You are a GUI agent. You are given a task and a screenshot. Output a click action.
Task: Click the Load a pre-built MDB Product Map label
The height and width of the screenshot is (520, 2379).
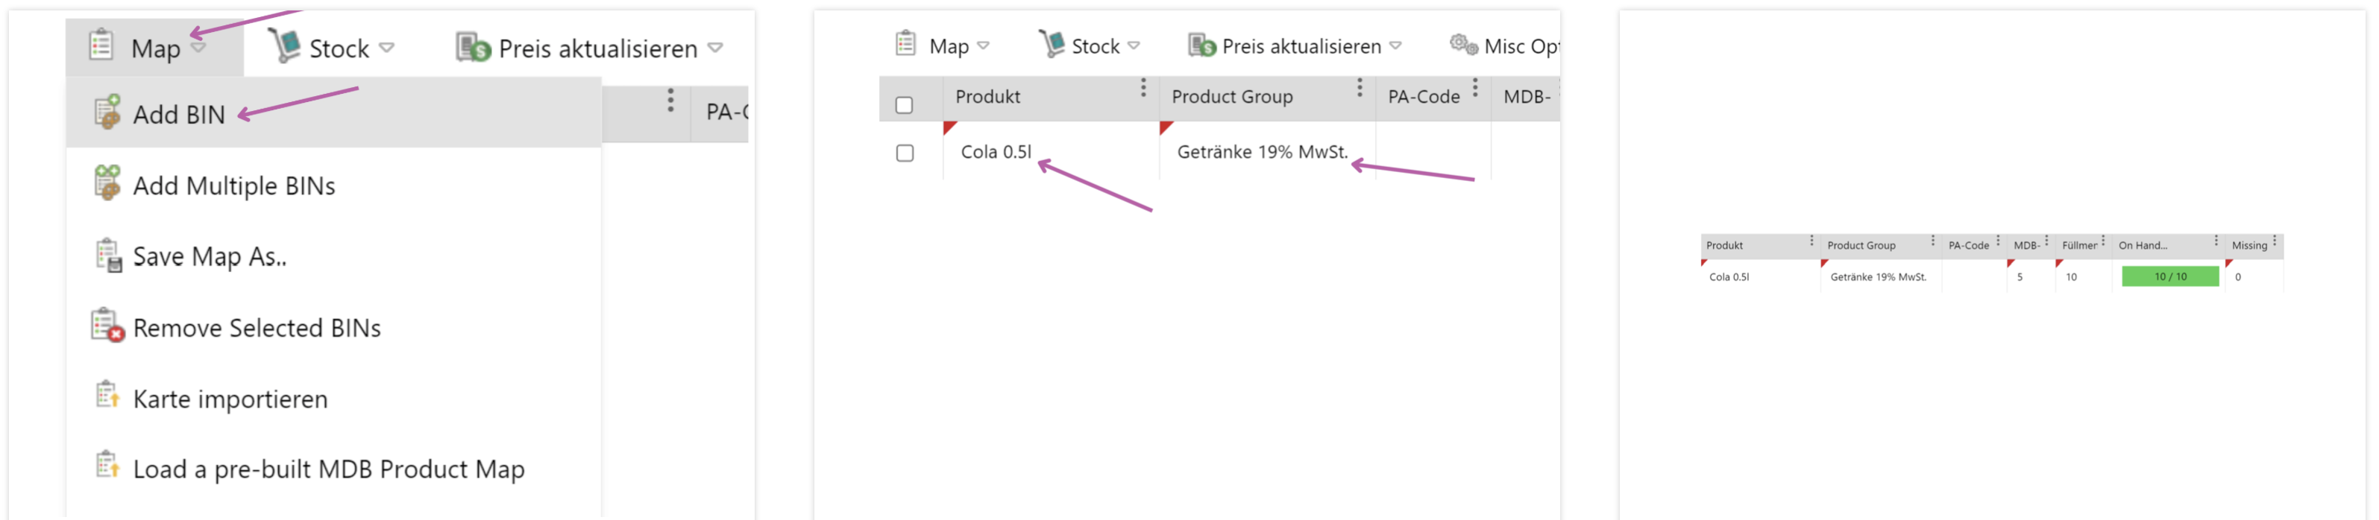(329, 469)
